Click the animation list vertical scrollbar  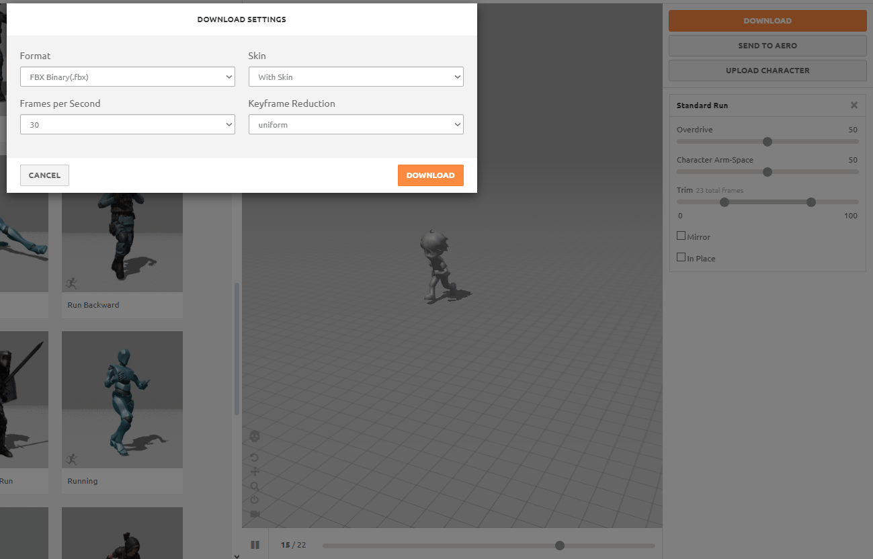(x=236, y=349)
